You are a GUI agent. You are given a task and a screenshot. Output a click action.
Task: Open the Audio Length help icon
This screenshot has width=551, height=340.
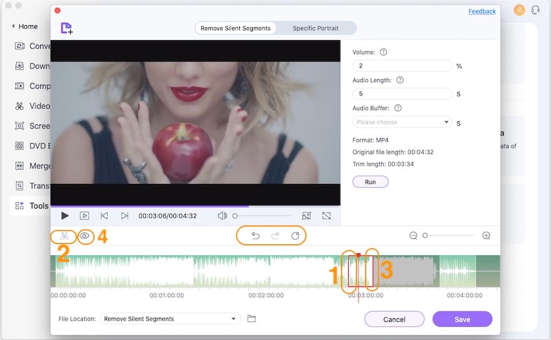(400, 80)
